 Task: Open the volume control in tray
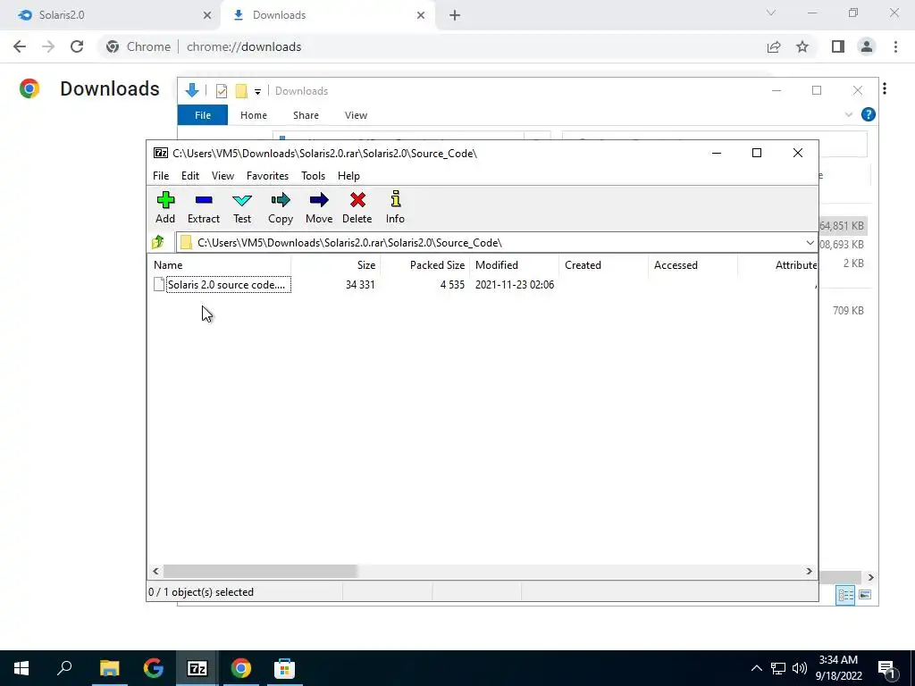pyautogui.click(x=800, y=668)
